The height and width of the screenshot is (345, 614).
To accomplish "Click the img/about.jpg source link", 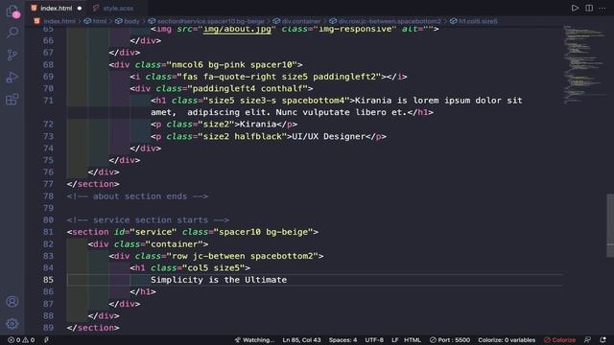I will click(237, 30).
